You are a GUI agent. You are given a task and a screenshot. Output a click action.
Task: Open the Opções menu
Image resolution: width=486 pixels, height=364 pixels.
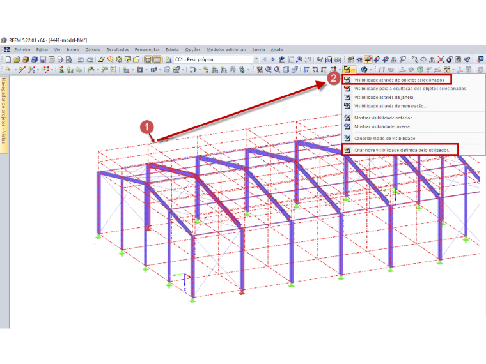click(192, 50)
